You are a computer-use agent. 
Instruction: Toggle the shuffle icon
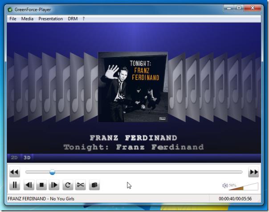tap(81, 185)
